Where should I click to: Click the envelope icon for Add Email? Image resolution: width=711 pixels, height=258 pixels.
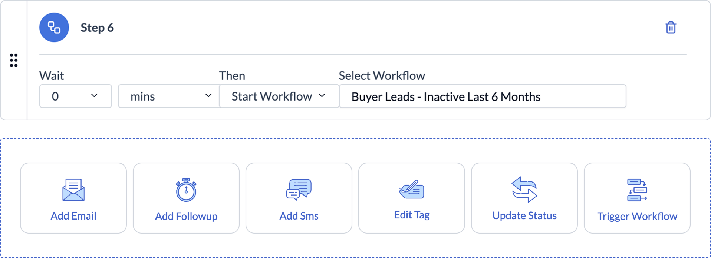pyautogui.click(x=73, y=190)
